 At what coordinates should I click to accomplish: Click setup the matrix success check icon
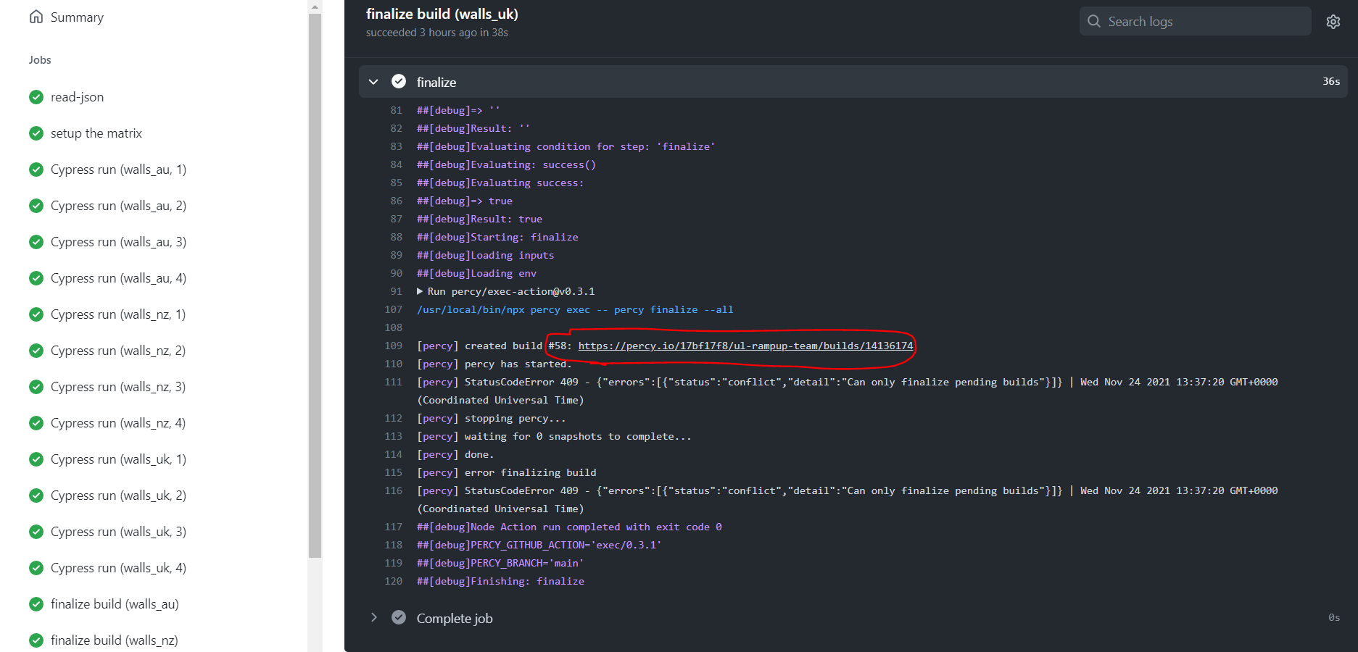click(36, 133)
